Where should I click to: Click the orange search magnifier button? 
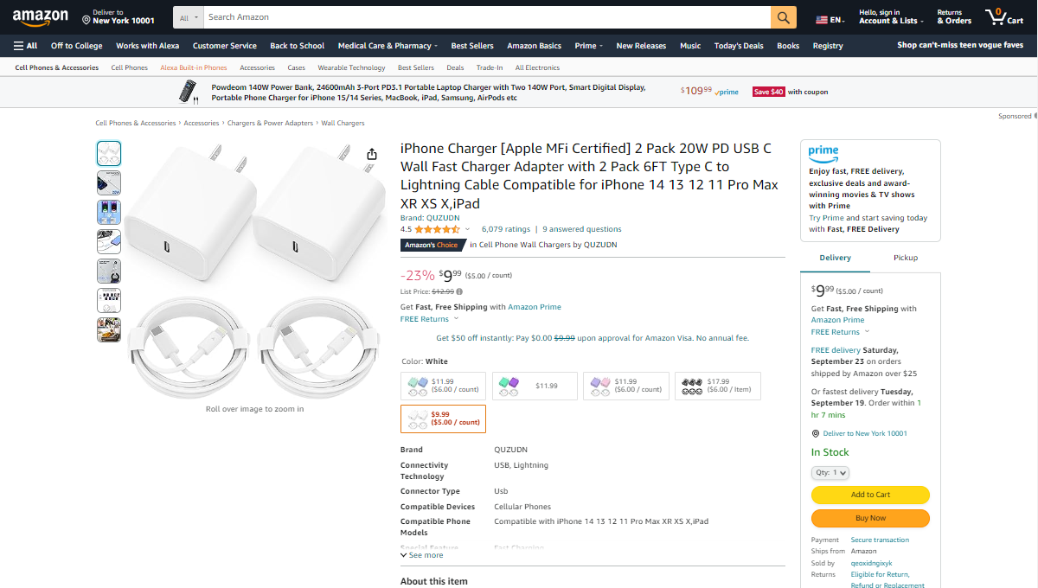pos(783,17)
